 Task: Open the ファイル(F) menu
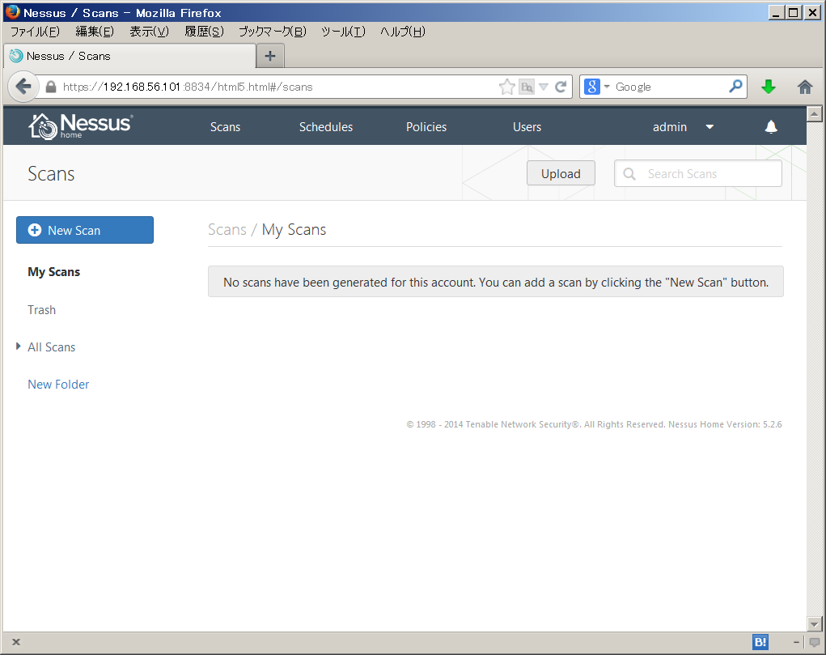tap(36, 32)
